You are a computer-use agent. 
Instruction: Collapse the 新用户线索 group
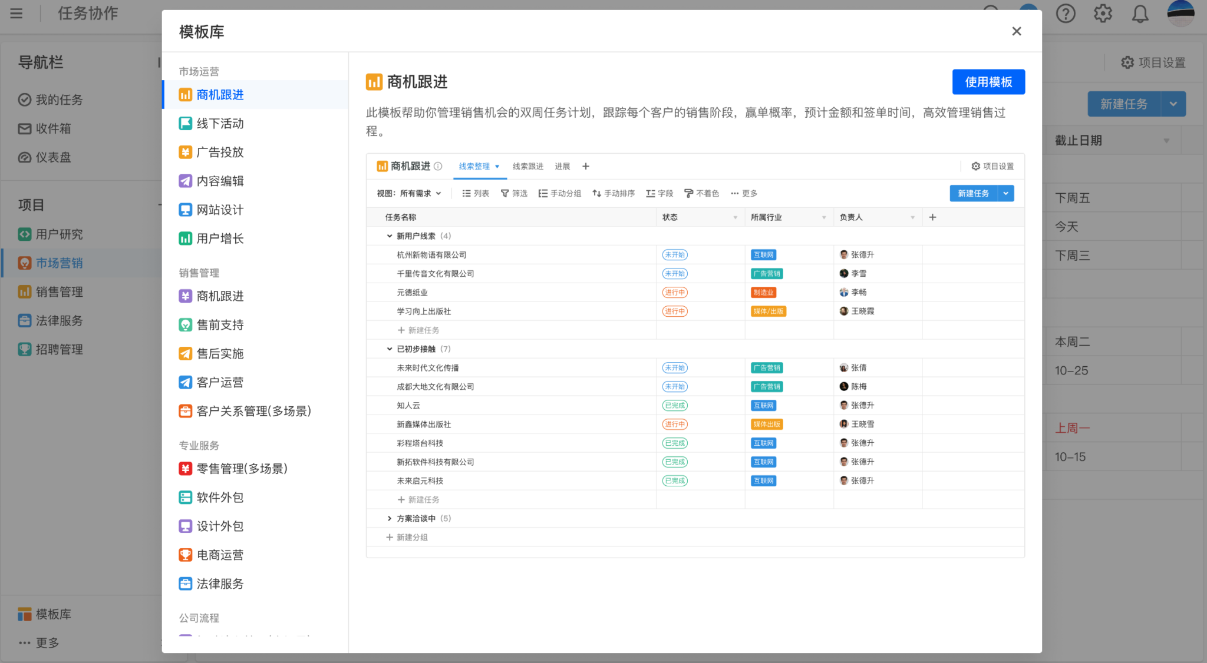tap(389, 236)
